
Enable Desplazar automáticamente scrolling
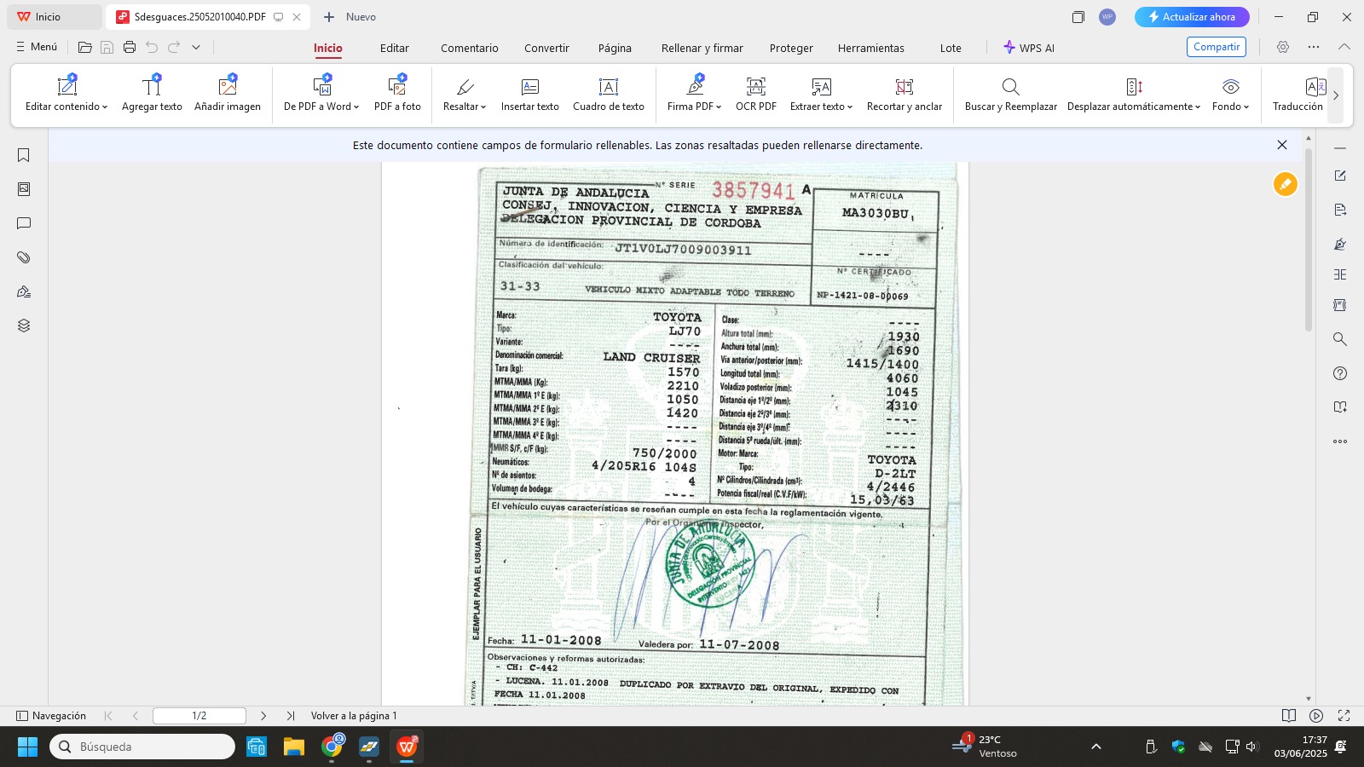(x=1134, y=93)
